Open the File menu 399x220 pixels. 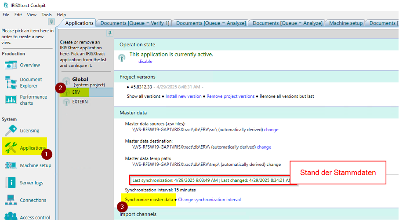pos(6,15)
